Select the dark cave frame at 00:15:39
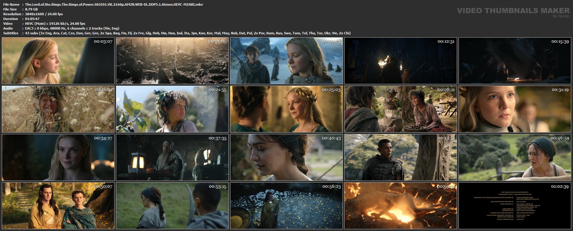 click(x=515, y=61)
